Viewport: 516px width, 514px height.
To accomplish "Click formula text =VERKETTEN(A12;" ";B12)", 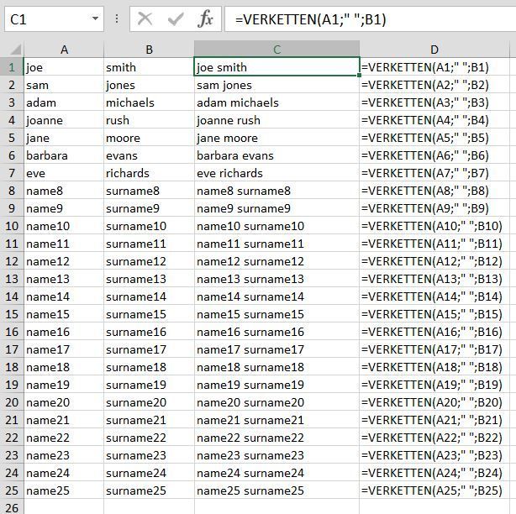I will click(432, 261).
